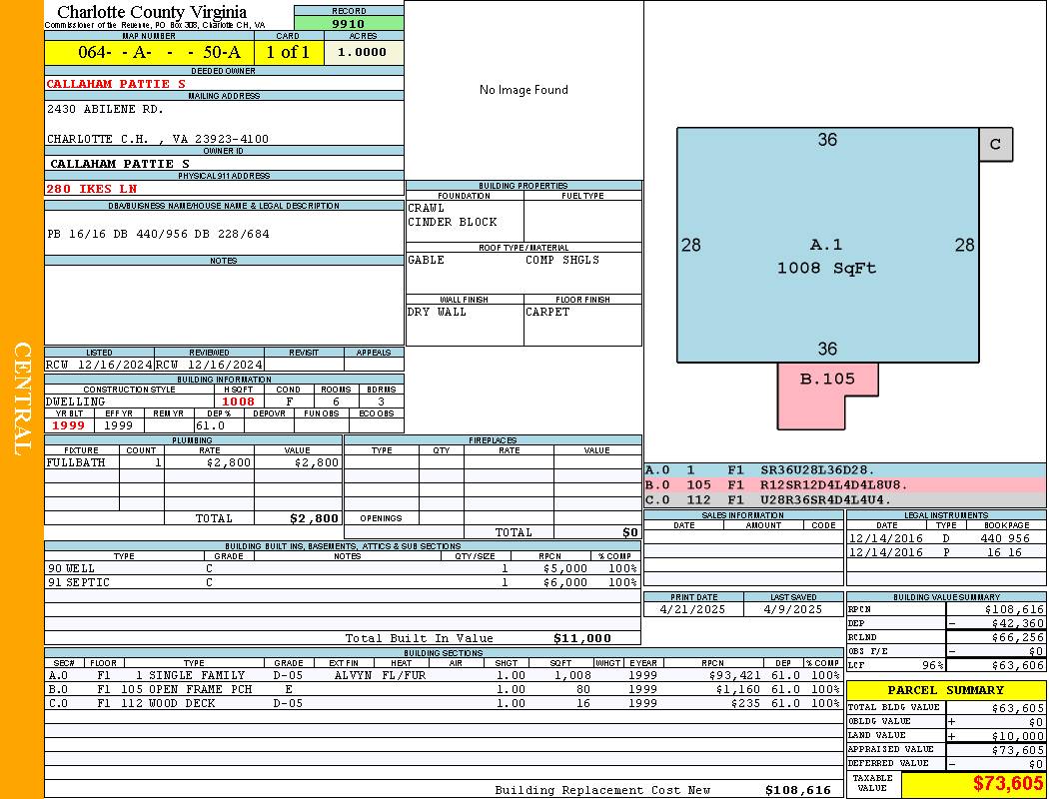Click deeded owner name CALLAHAM PATTIE S
The image size is (1049, 799).
pyautogui.click(x=116, y=84)
